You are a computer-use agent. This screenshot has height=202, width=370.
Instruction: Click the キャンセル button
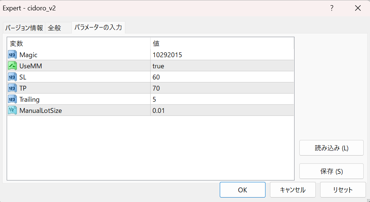[293, 190]
